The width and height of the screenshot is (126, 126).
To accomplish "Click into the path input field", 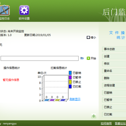I will click(x=40, y=58).
